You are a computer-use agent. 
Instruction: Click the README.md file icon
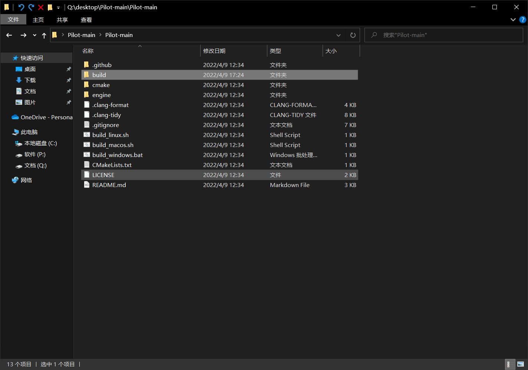click(x=87, y=185)
